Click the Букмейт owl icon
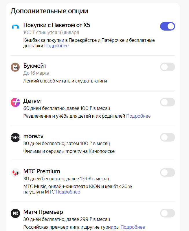189x231 pixels. coord(15,67)
